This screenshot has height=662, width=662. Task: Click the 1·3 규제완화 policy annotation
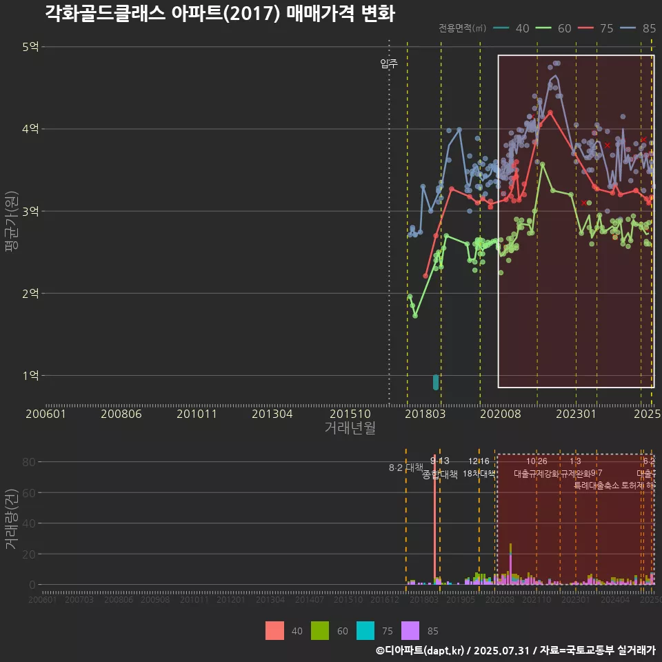coord(575,468)
